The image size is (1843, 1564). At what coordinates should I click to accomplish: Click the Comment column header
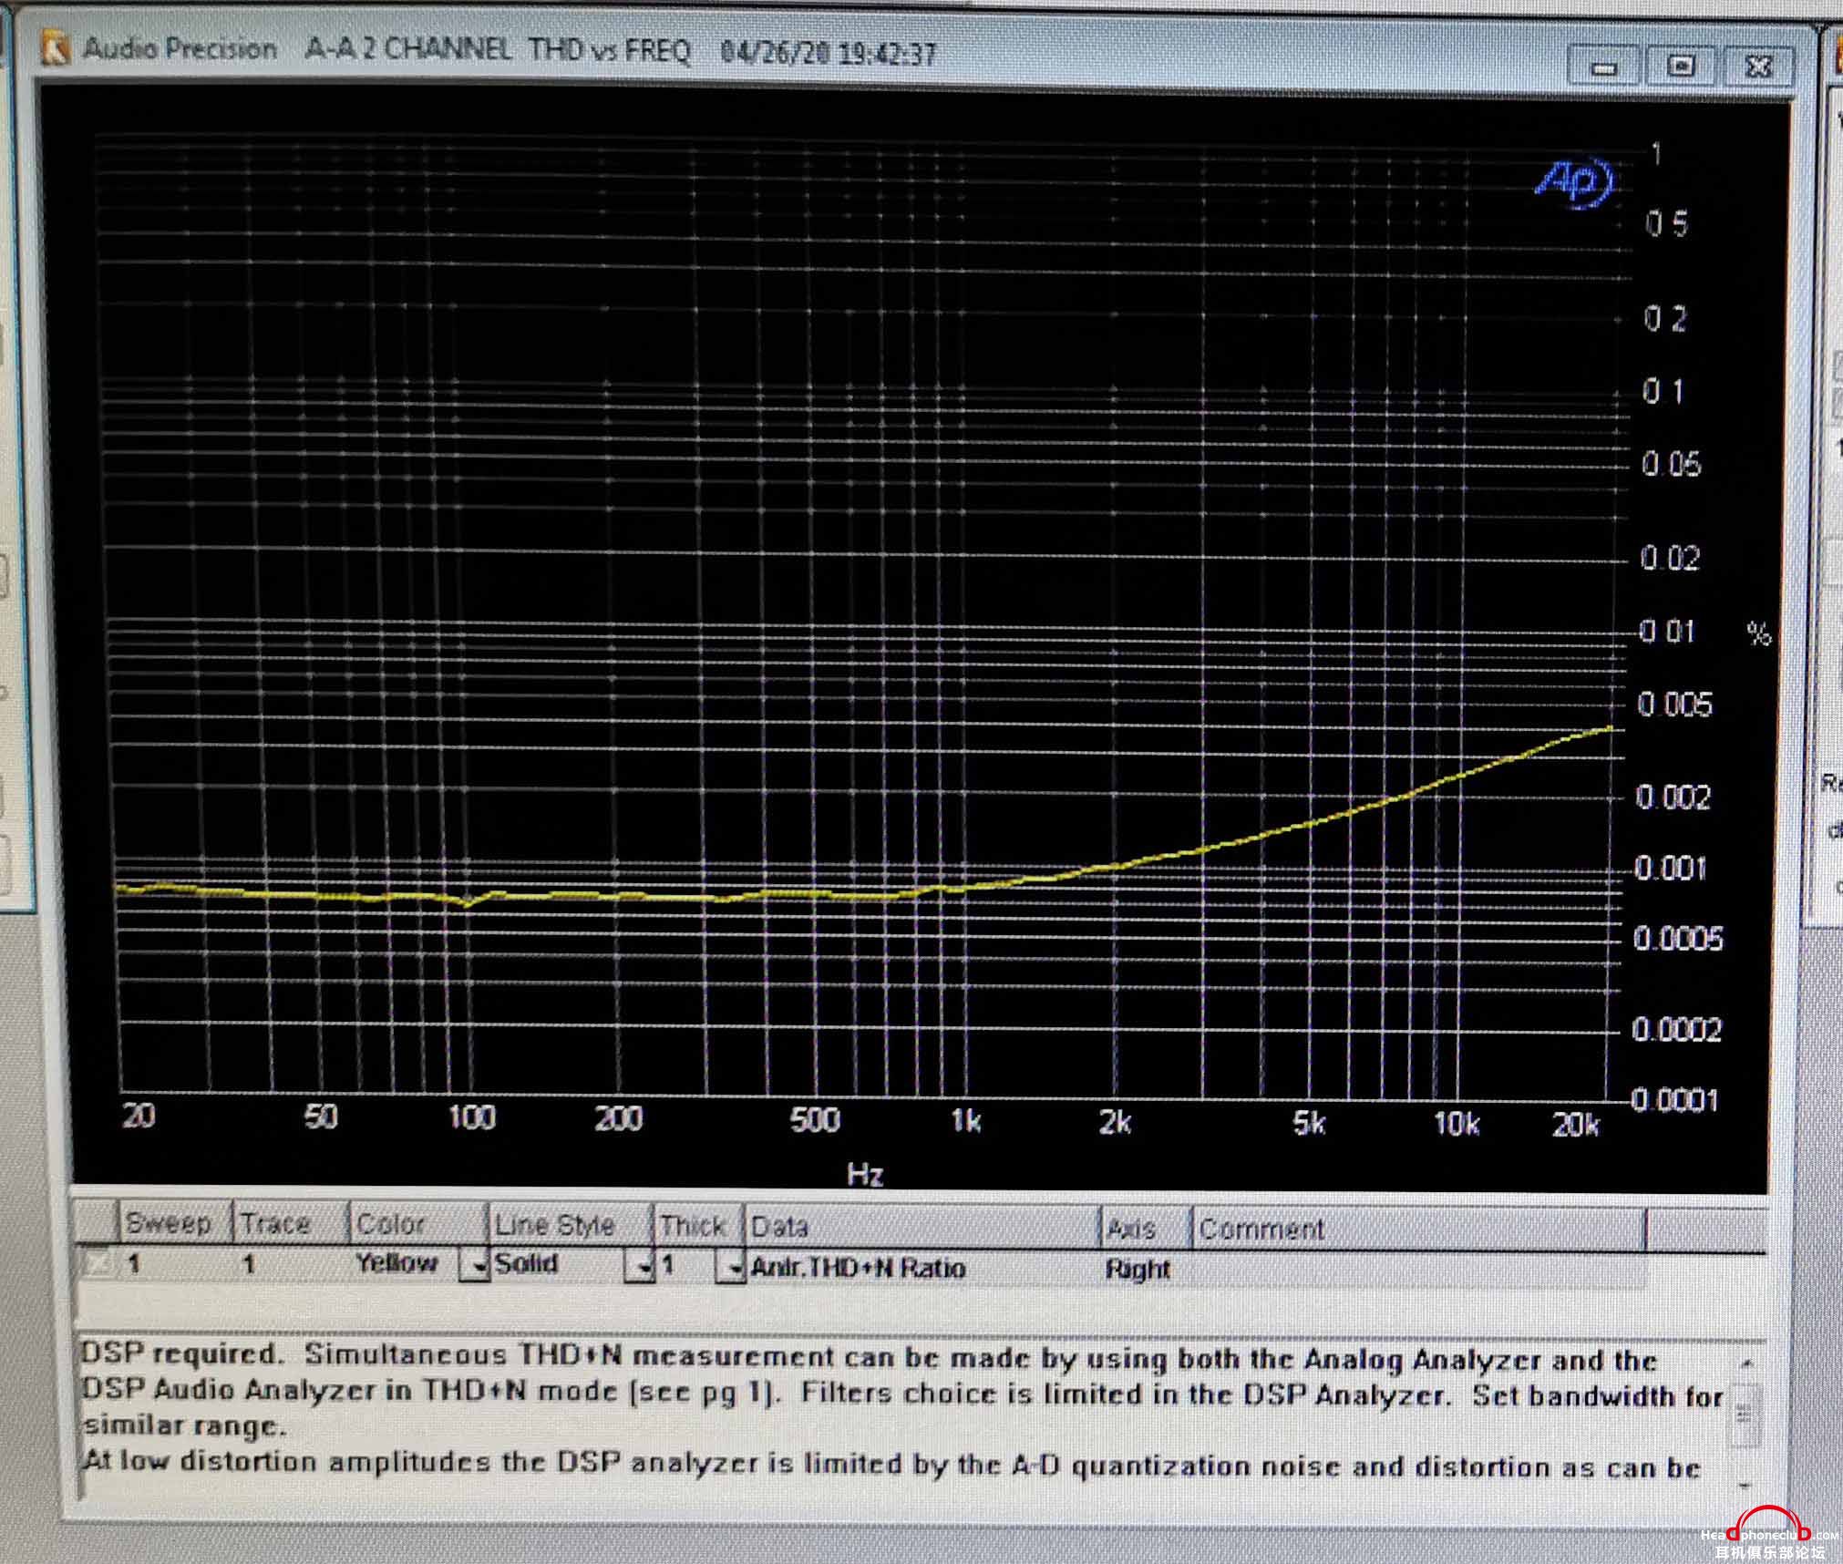click(x=1418, y=1230)
